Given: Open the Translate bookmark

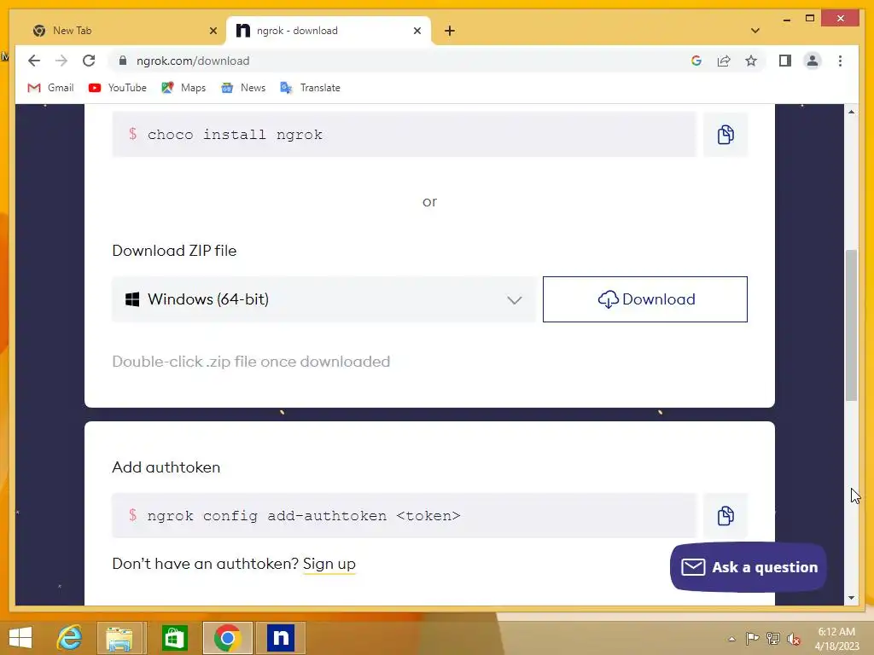Looking at the screenshot, I should (x=311, y=88).
